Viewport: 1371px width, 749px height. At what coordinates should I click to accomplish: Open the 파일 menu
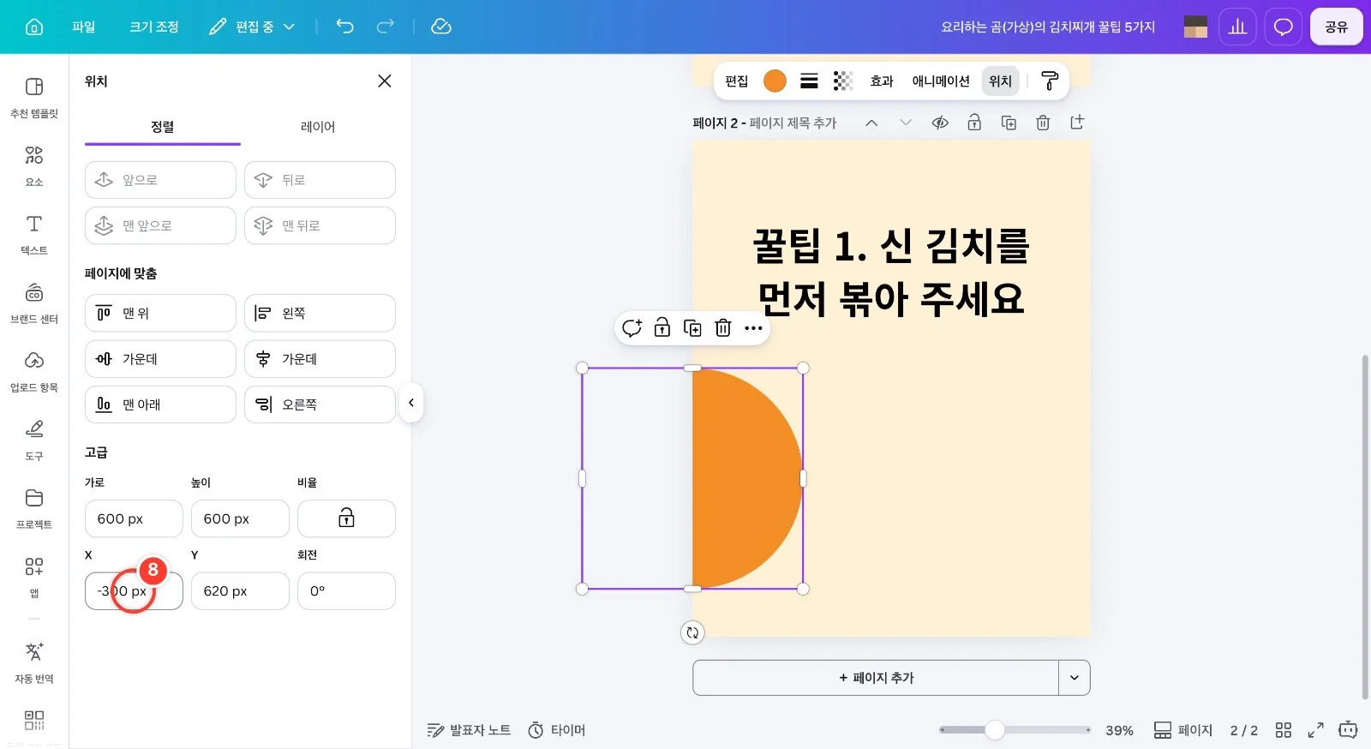coord(84,27)
